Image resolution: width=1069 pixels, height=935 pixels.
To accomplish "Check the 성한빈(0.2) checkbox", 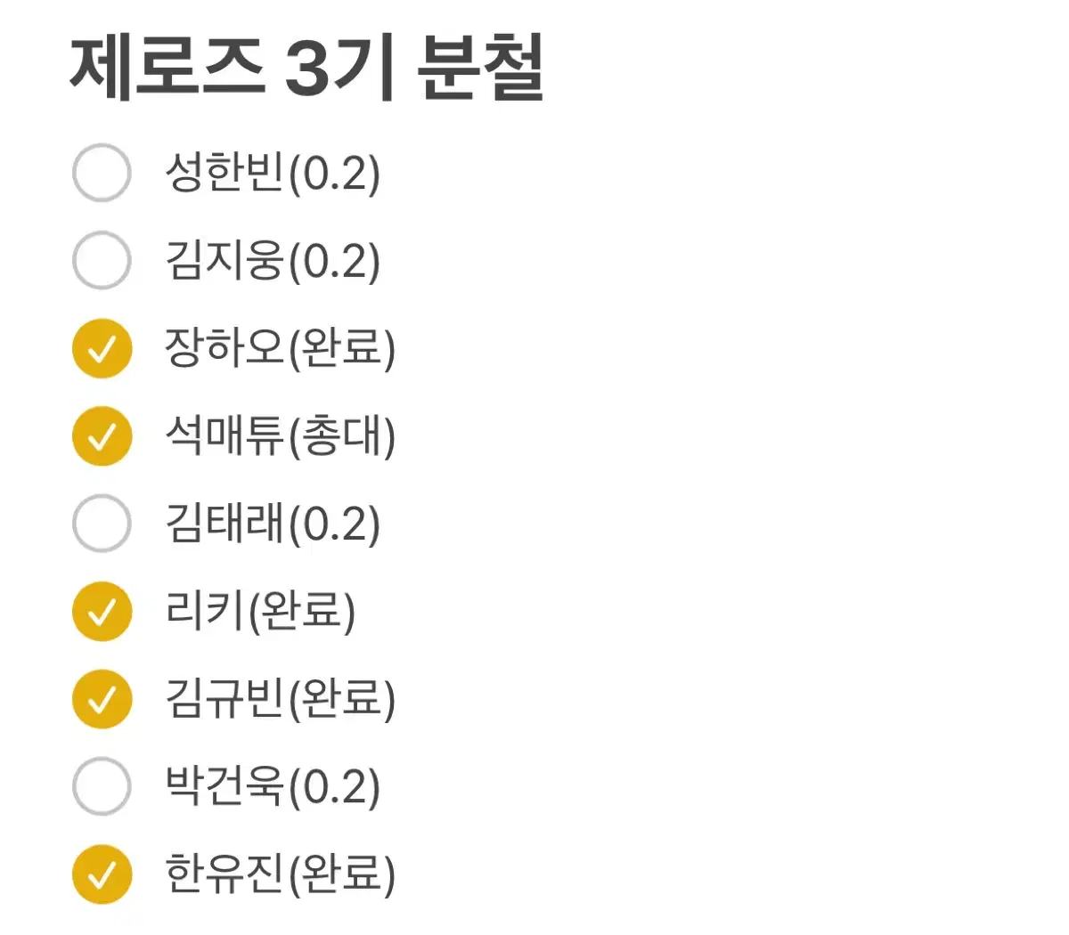I will (x=101, y=174).
